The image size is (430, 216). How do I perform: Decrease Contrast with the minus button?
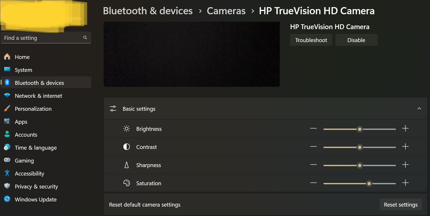(x=313, y=147)
